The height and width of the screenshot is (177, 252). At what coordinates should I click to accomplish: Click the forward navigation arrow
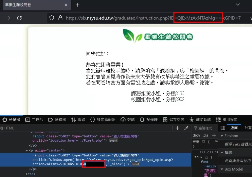[x=8, y=18]
